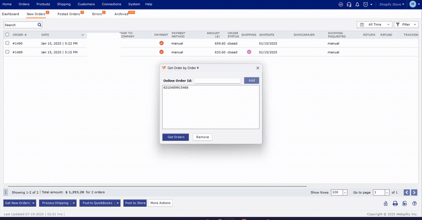
Task: Click the Add button in dialog
Action: (252, 80)
